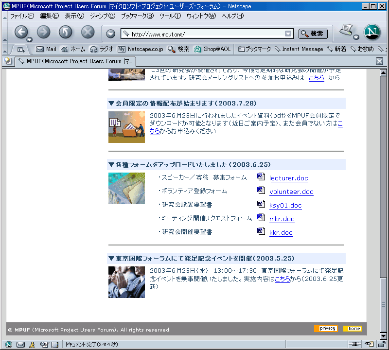The height and width of the screenshot is (350, 389).
Task: Open mkr.doc link
Action: pyautogui.click(x=282, y=219)
